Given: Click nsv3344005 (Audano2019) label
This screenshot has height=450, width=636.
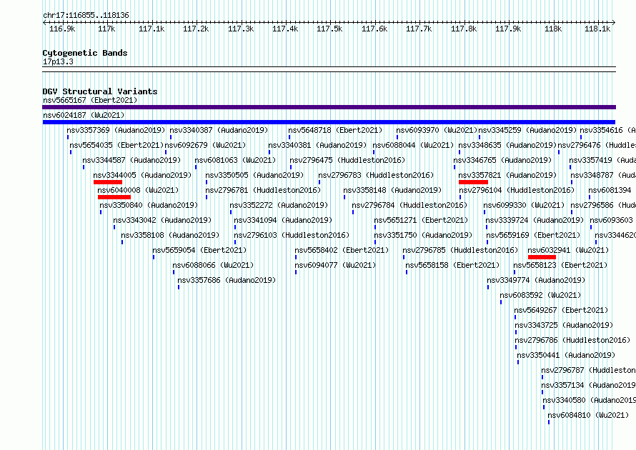Looking at the screenshot, I should 143,175.
